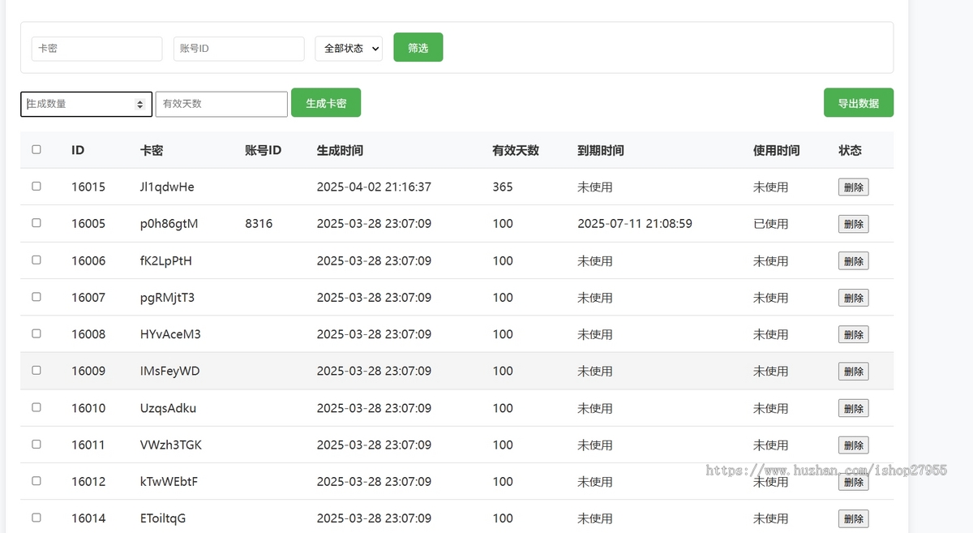This screenshot has height=533, width=973.
Task: Click the 365 valid days value
Action: click(x=503, y=187)
